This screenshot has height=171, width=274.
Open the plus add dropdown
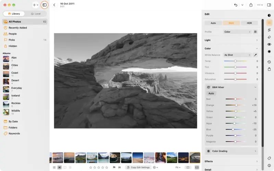point(36,5)
